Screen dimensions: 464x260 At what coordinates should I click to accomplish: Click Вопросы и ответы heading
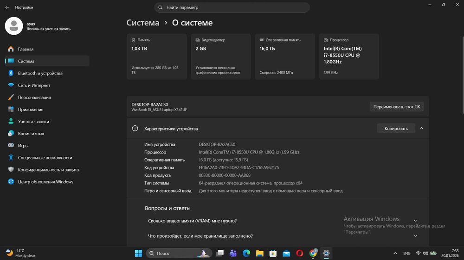[x=168, y=208]
